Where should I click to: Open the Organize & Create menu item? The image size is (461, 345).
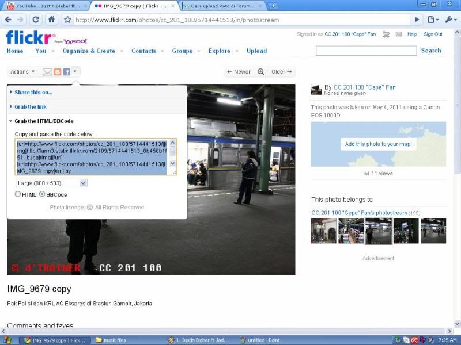pos(89,51)
